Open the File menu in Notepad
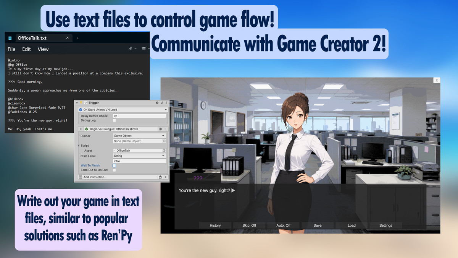458x258 pixels. pos(11,49)
